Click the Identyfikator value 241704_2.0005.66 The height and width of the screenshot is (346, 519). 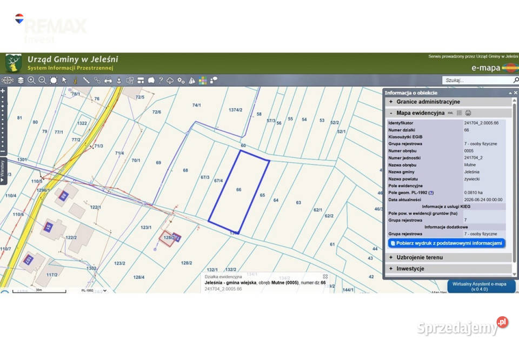coord(481,123)
